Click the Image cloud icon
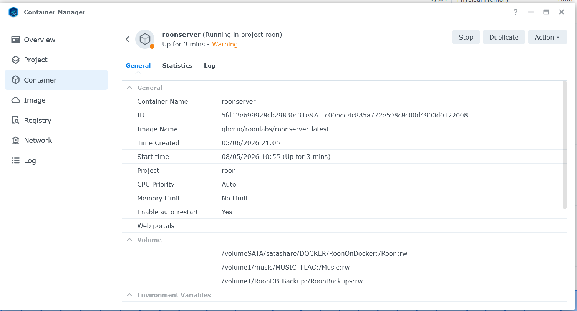 pos(15,100)
